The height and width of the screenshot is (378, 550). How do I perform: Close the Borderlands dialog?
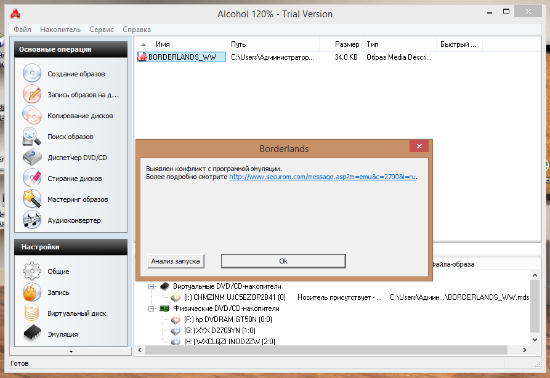(x=419, y=147)
